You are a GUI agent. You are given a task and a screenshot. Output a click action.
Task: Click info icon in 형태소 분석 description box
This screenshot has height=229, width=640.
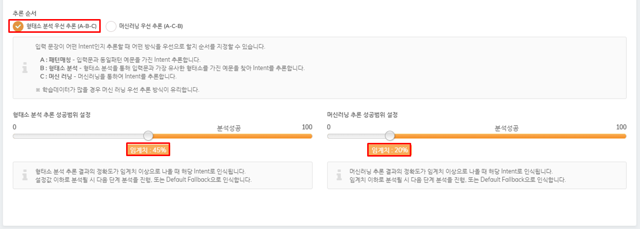(25, 175)
